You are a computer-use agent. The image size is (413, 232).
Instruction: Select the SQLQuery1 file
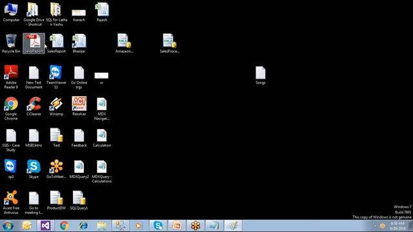point(79,200)
